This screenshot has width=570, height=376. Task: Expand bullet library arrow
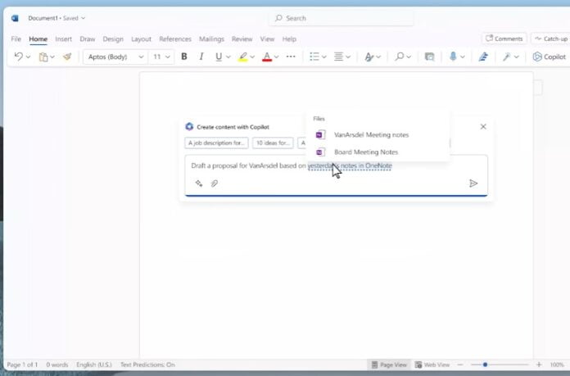tap(323, 57)
